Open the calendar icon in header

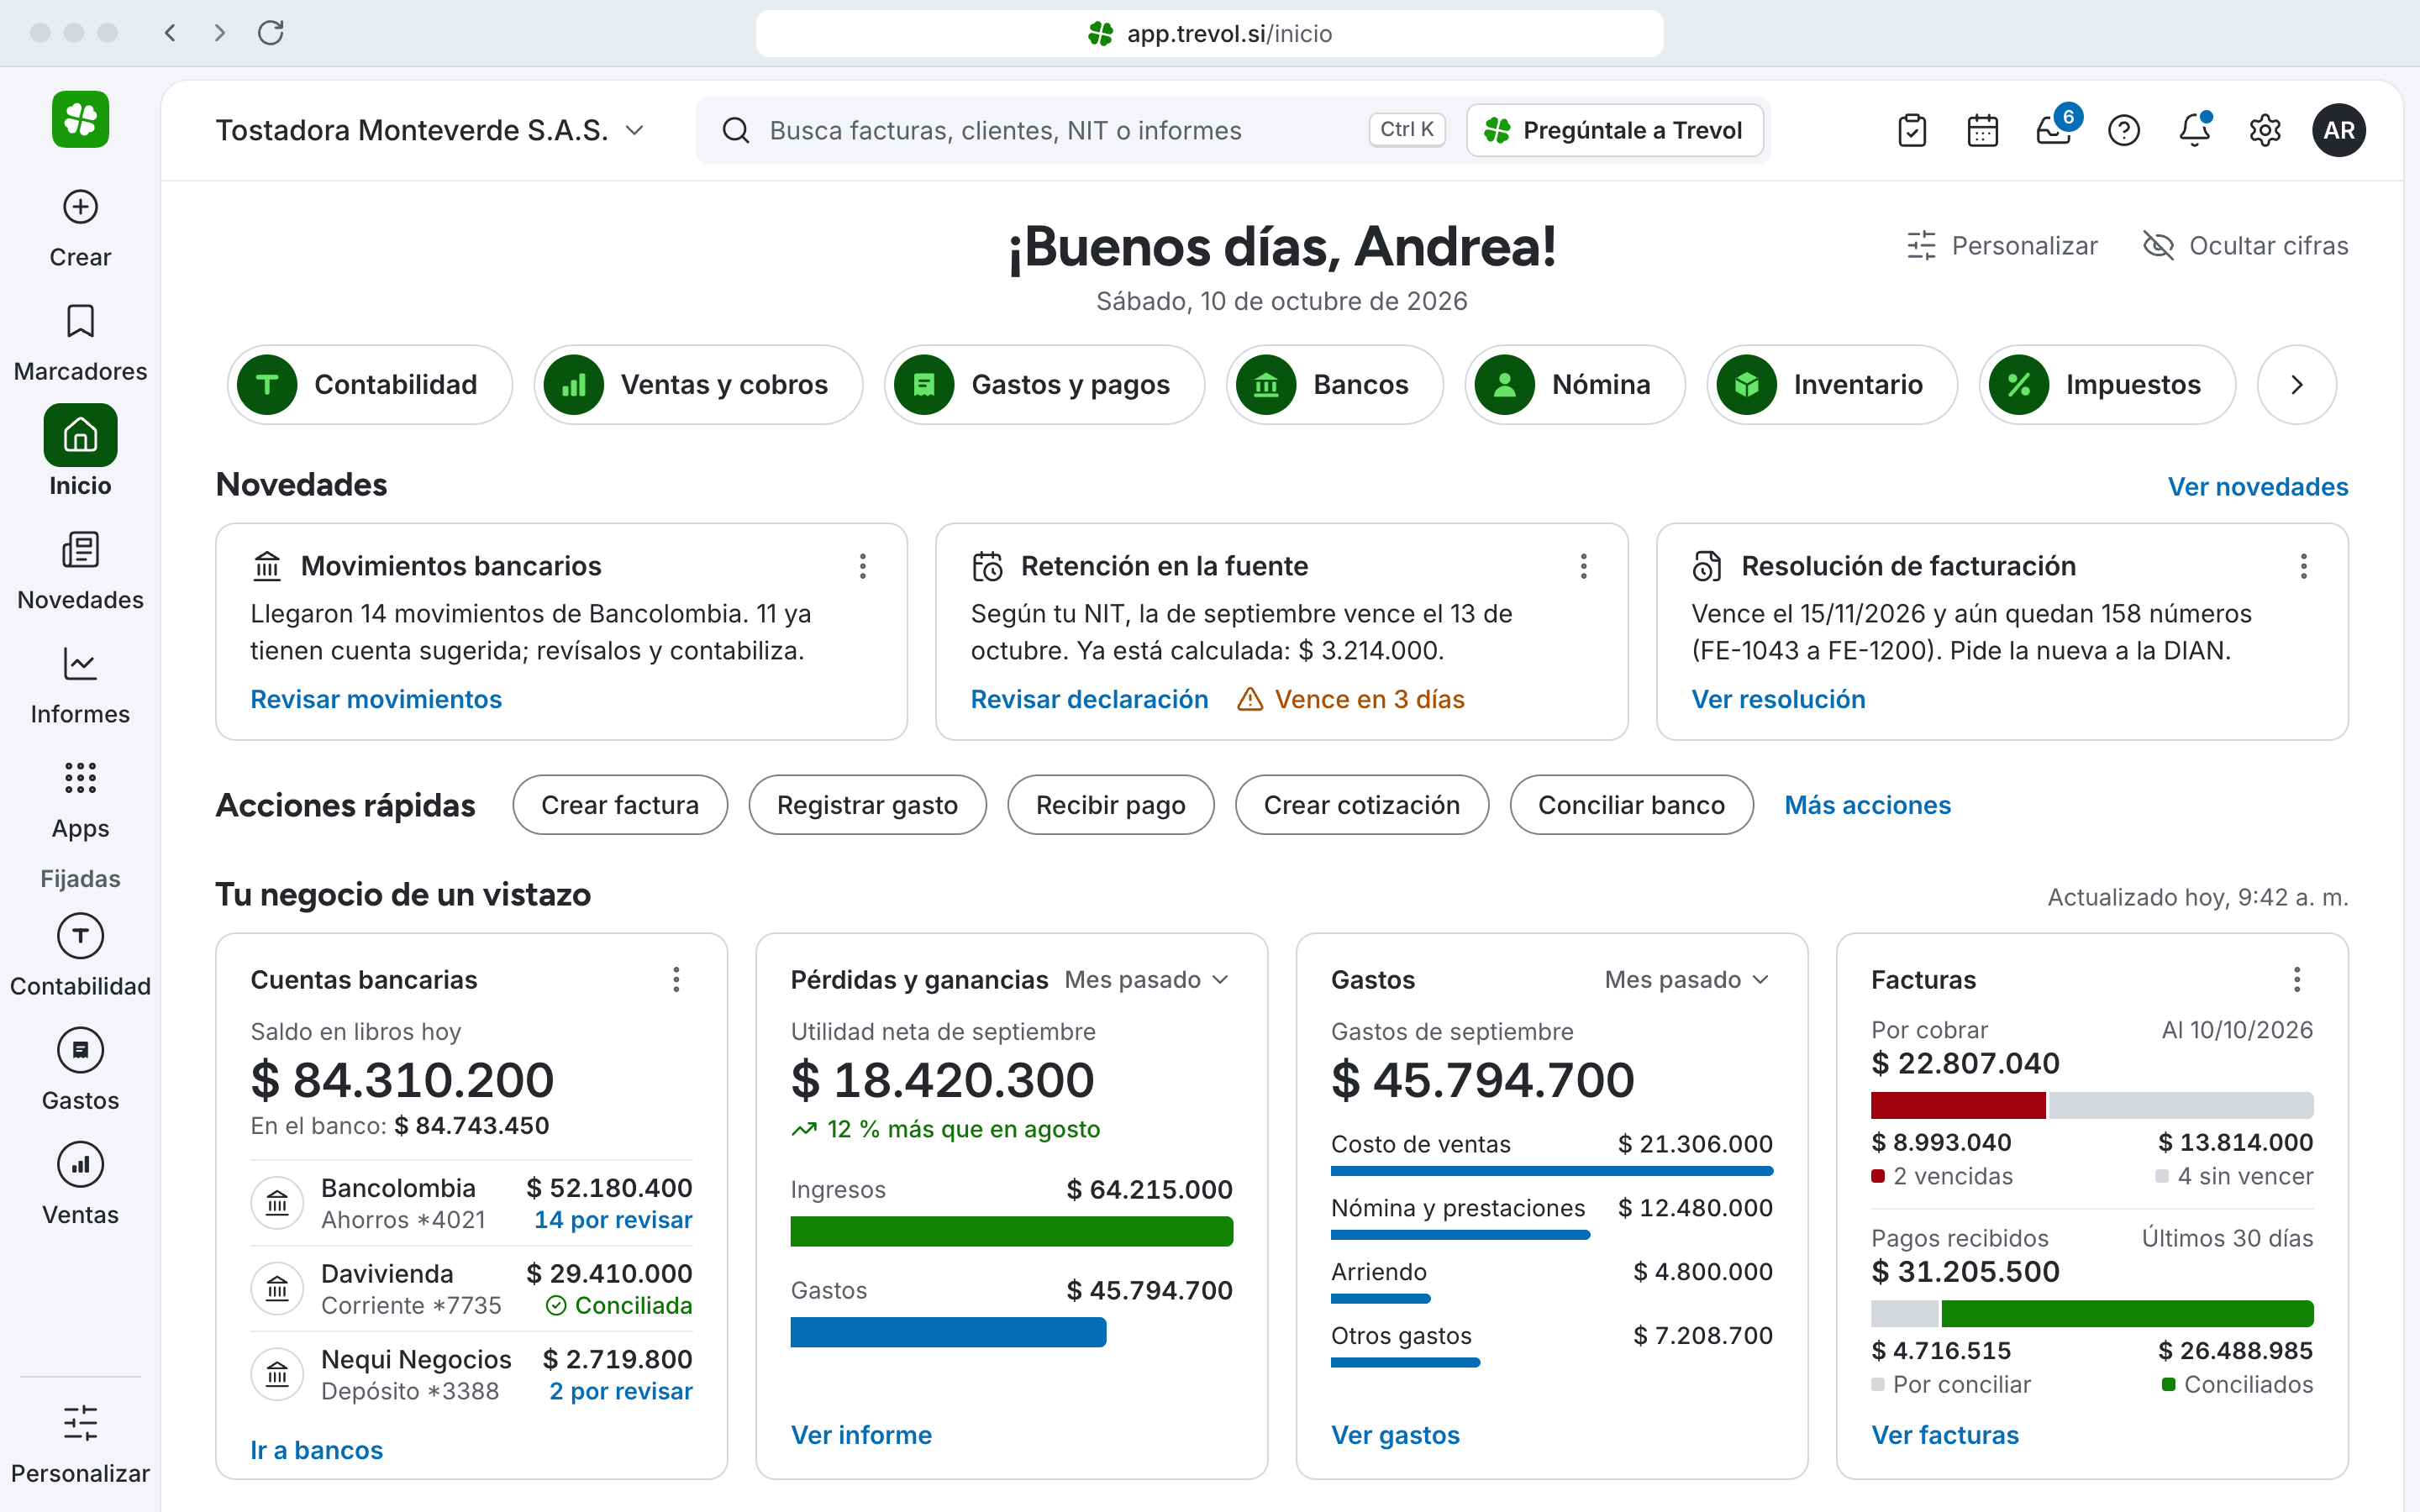1982,130
